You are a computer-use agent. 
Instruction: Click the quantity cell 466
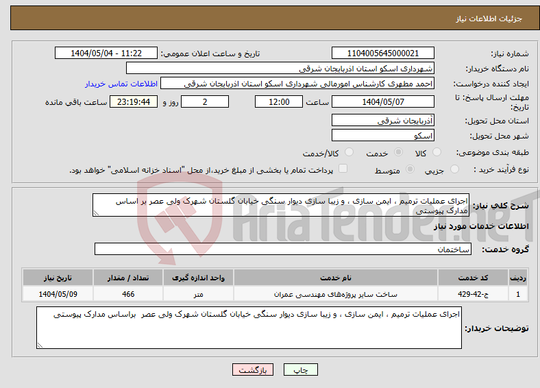(127, 294)
